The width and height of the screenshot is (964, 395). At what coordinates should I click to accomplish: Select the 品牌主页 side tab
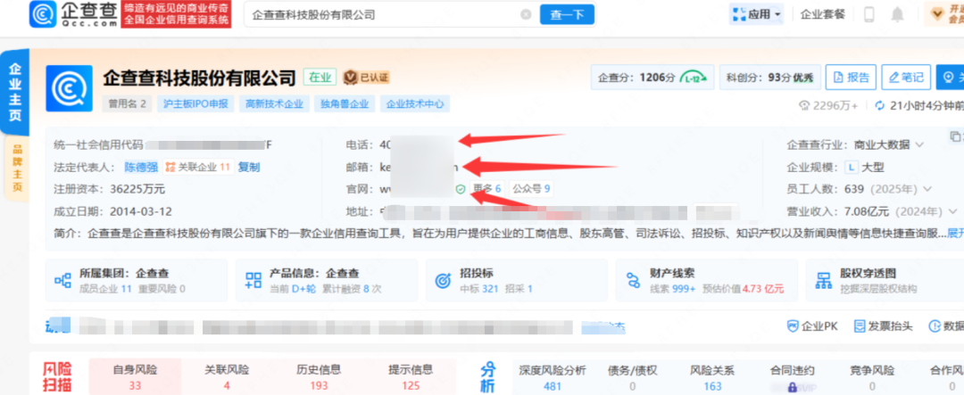16,169
